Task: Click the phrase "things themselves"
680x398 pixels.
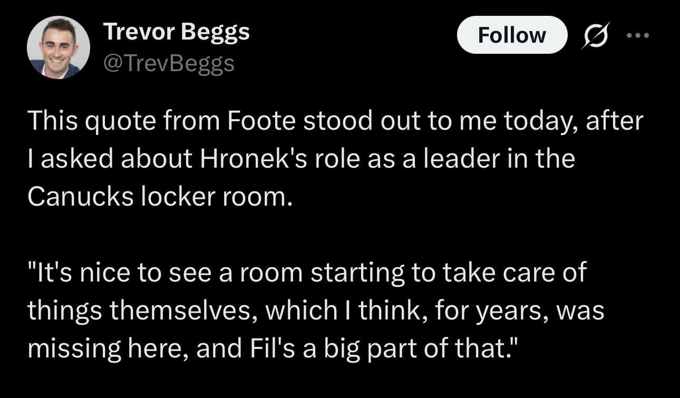Action: click(x=142, y=311)
